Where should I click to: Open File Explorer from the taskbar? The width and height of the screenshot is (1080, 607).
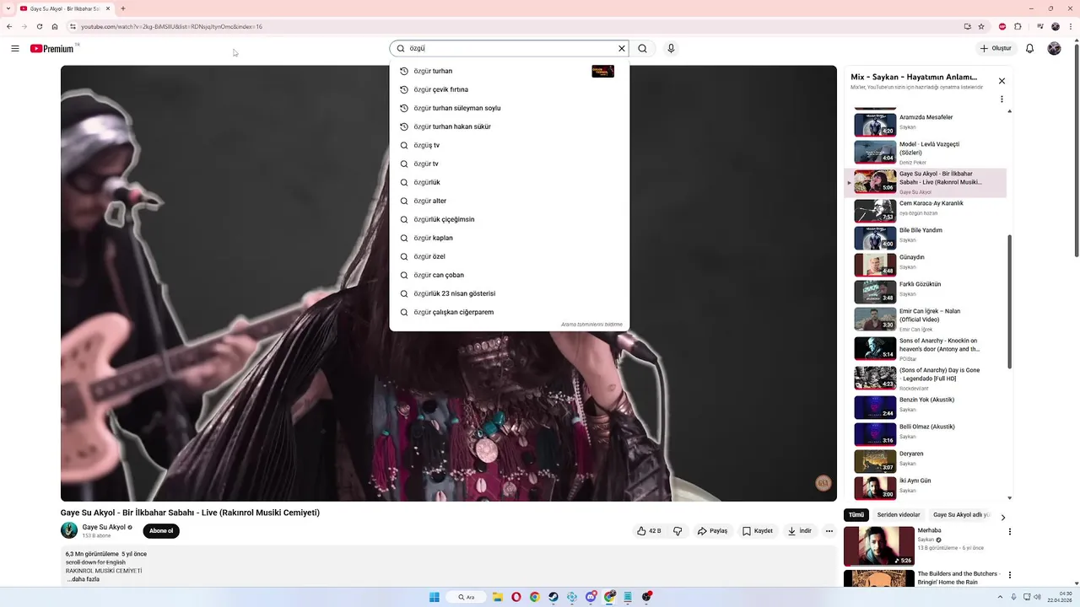498,597
